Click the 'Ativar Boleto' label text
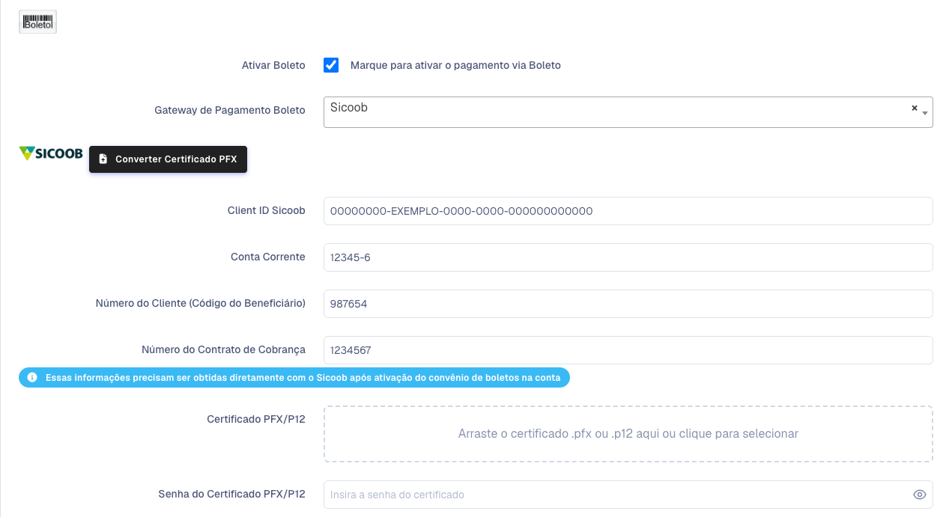 coord(273,65)
